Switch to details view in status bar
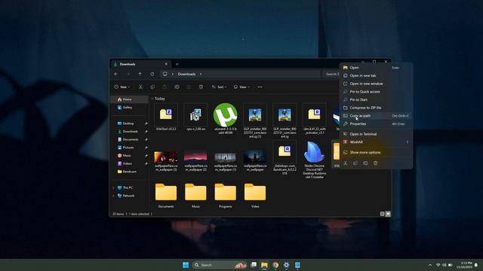Image resolution: width=483 pixels, height=271 pixels. [x=383, y=214]
